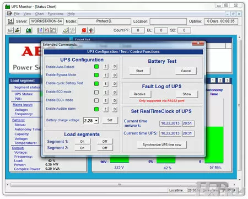Click the Uptime field

(x=221, y=21)
